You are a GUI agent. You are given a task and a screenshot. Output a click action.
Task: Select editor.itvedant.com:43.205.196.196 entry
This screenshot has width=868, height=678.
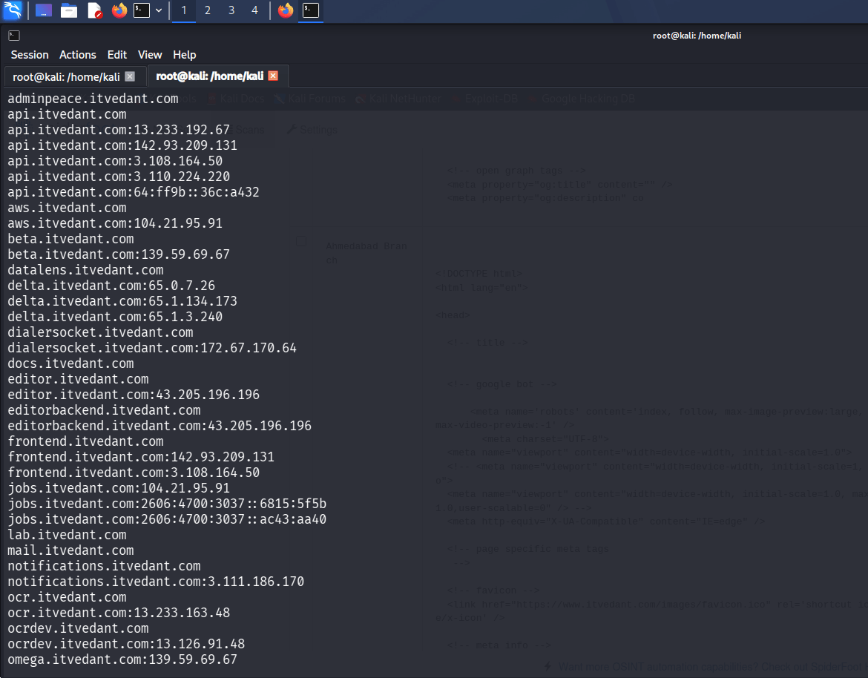click(134, 395)
